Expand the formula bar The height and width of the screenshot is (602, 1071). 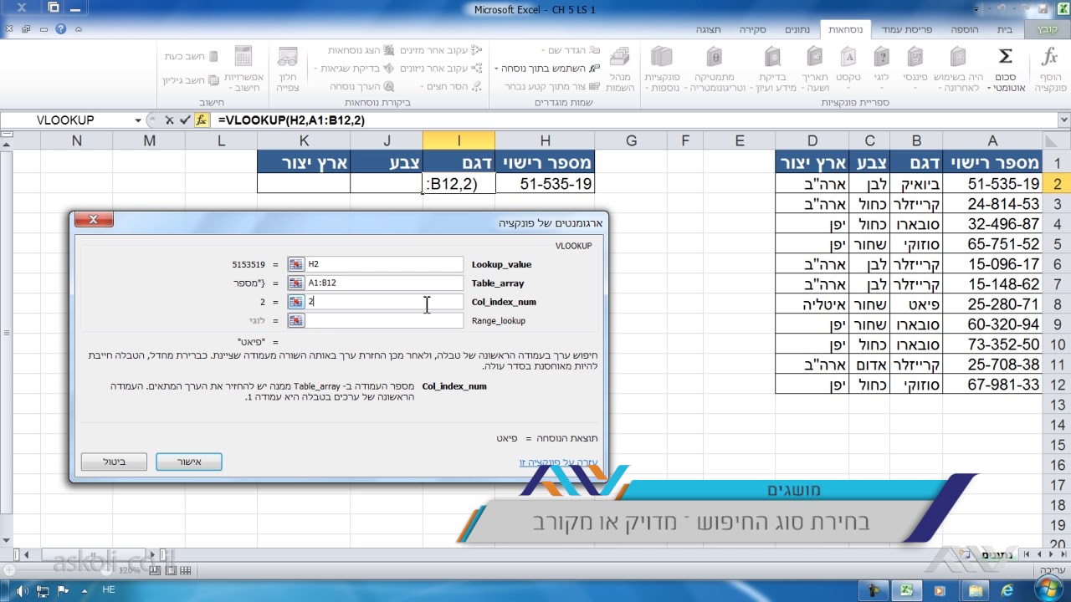click(x=1064, y=120)
